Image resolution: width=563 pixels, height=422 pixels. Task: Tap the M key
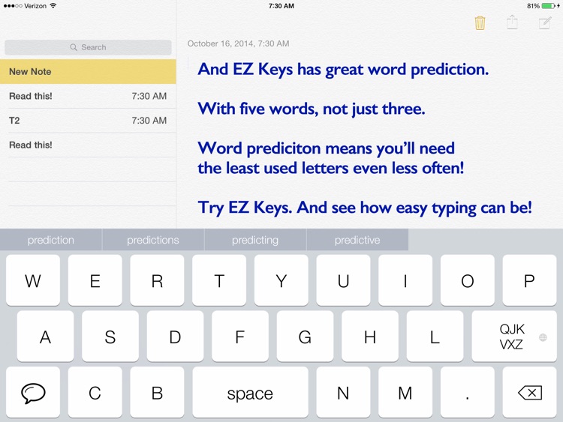coord(405,393)
